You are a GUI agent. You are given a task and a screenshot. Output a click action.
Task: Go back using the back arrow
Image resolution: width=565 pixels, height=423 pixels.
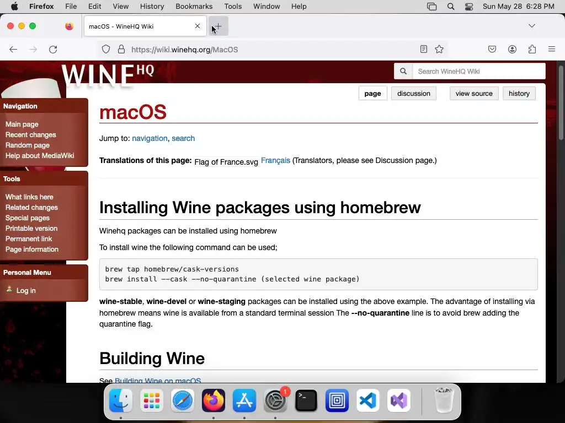(x=13, y=49)
